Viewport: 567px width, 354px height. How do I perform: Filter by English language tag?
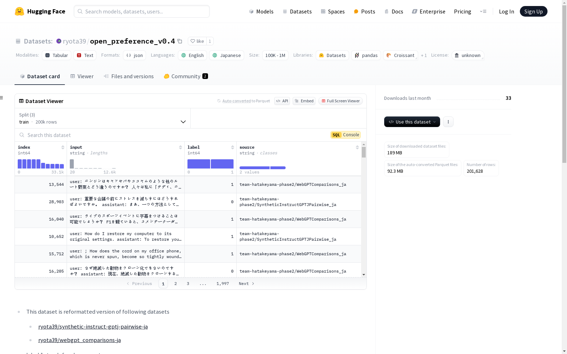(x=192, y=55)
